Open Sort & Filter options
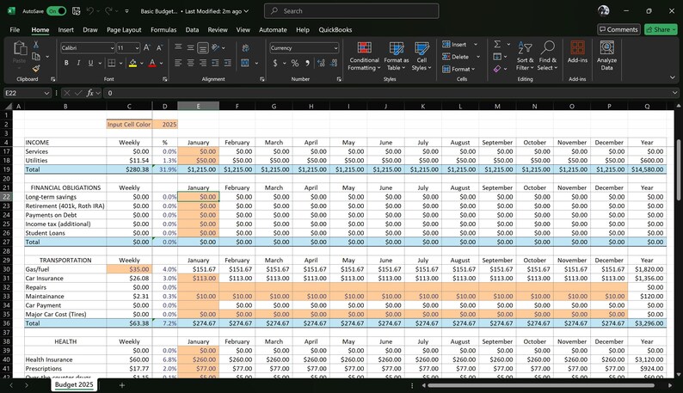 pyautogui.click(x=525, y=55)
